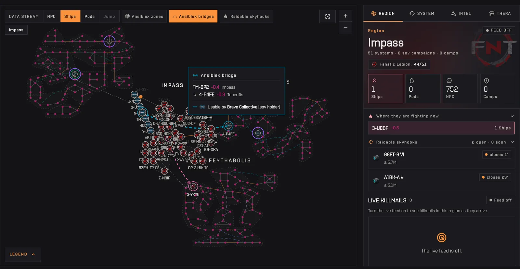This screenshot has height=269, width=520.
Task: Collapse the Raidable skyhooks list chevron
Action: pos(512,142)
